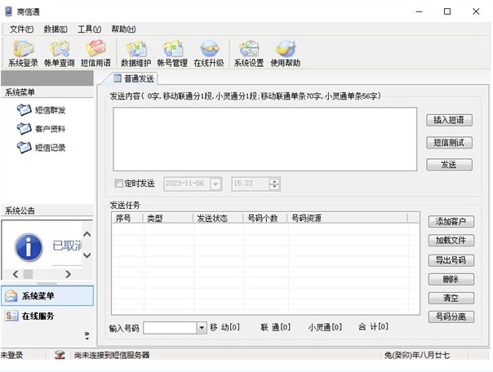Click the 清空 button
493x372 pixels.
pyautogui.click(x=451, y=298)
